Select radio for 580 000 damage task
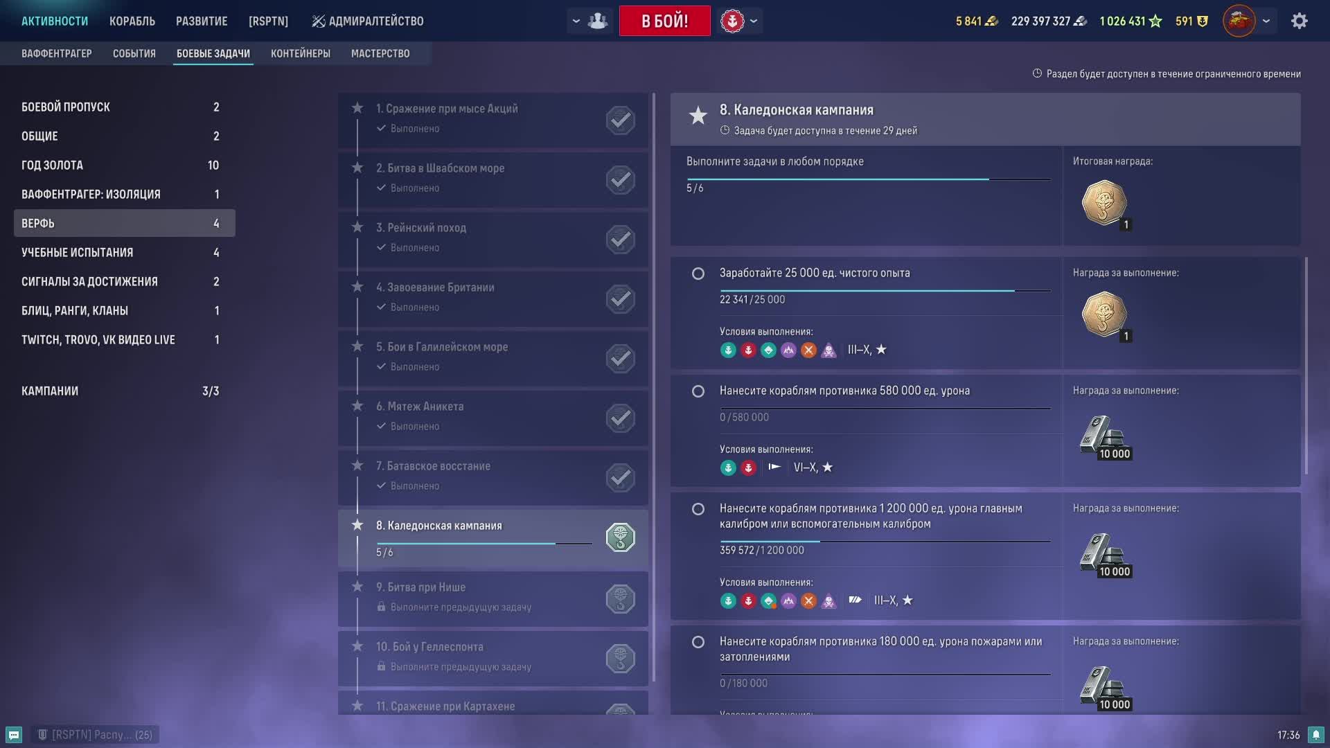 (698, 391)
